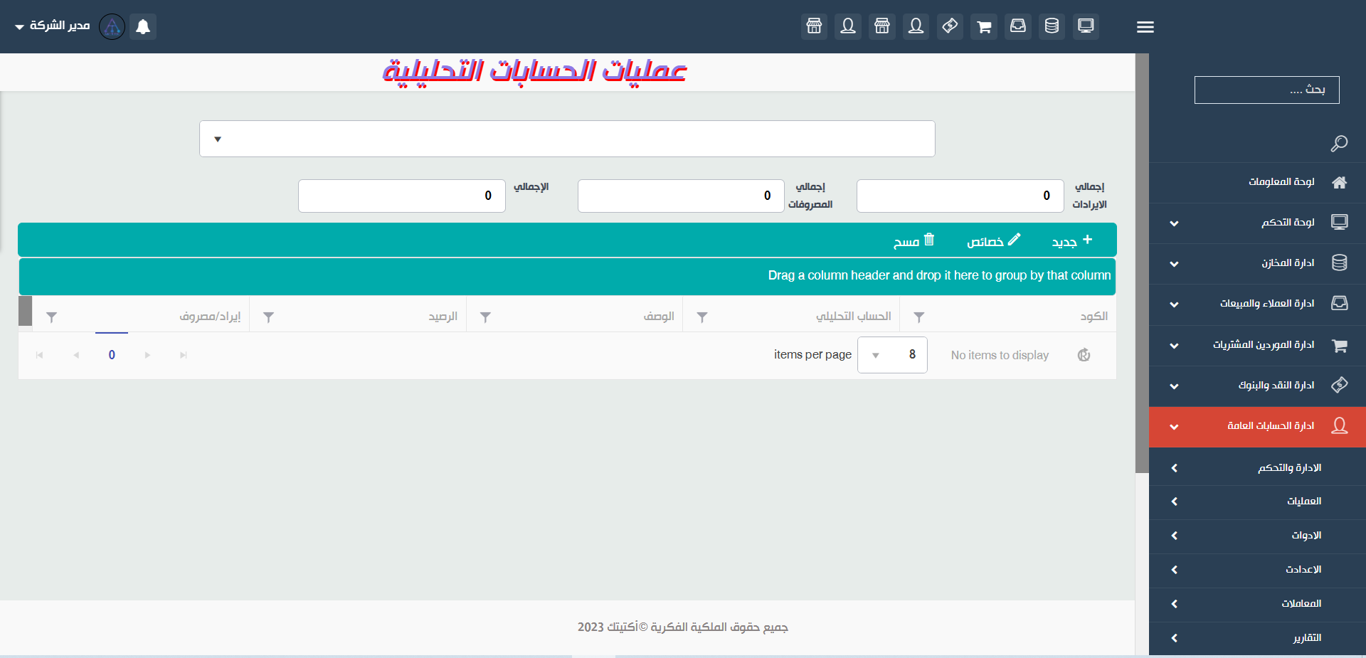
Task: Open the inbox tray icon in top bar
Action: pyautogui.click(x=1018, y=26)
